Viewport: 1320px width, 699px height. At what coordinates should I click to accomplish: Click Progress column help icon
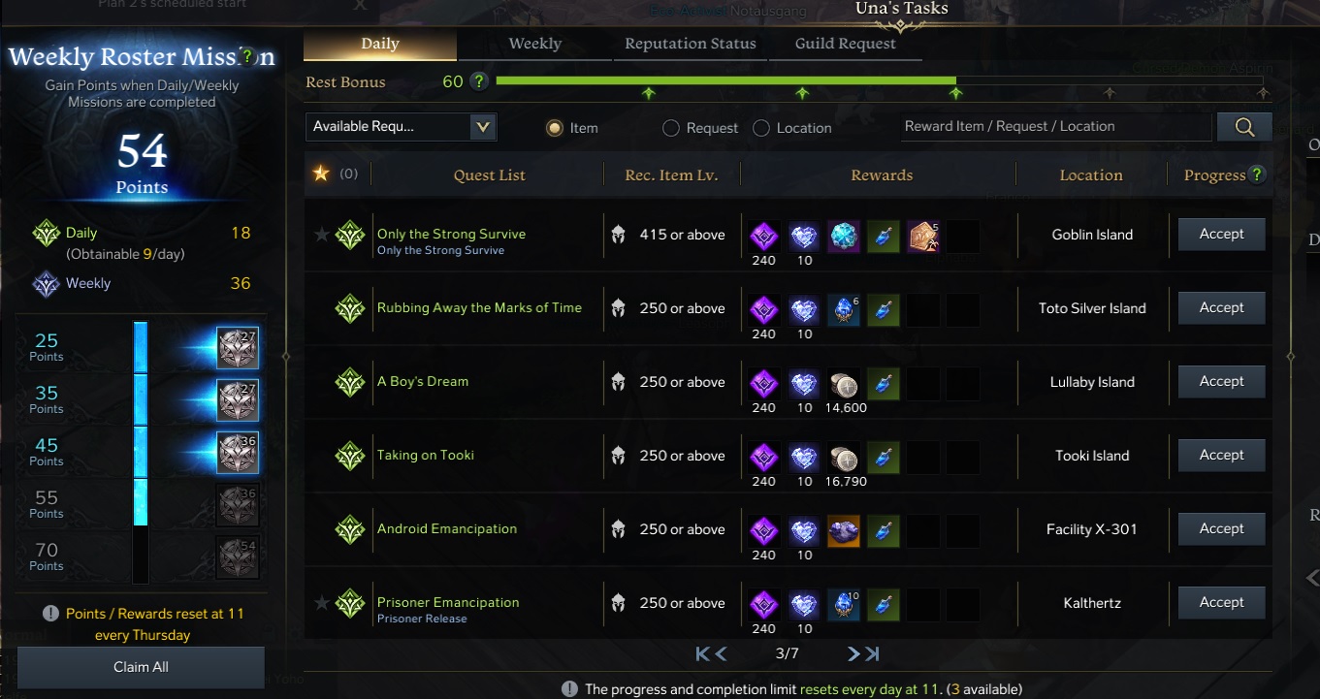pyautogui.click(x=1257, y=175)
